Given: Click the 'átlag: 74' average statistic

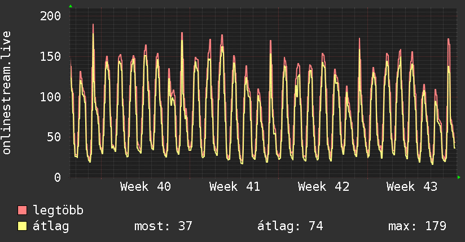Looking at the screenshot, I should pos(290,226).
